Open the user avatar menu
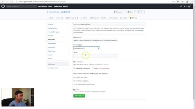This screenshot has width=195, height=109. pos(190,6)
